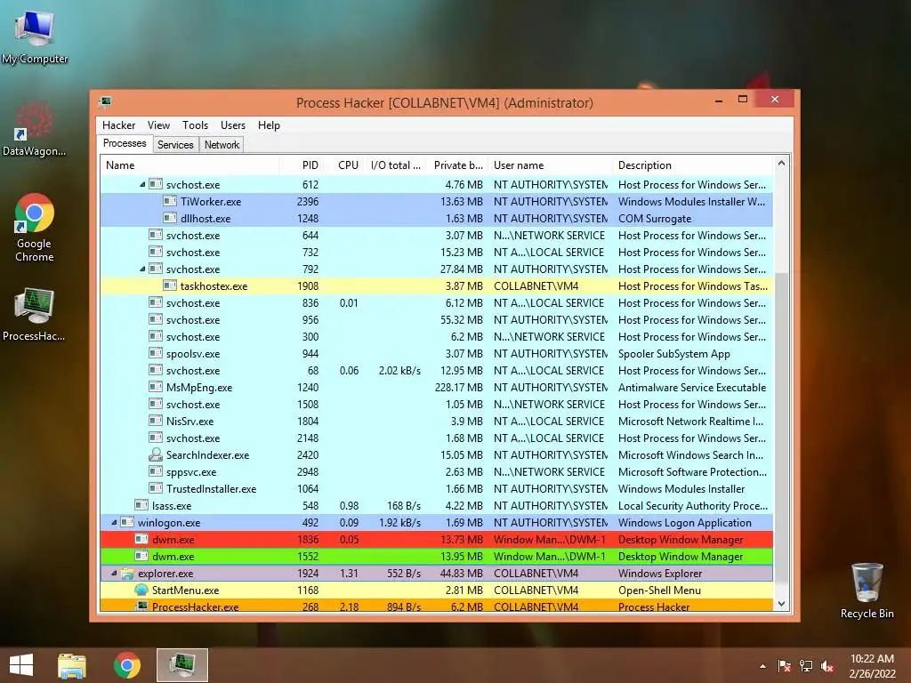Sort by Description column header

click(x=693, y=165)
